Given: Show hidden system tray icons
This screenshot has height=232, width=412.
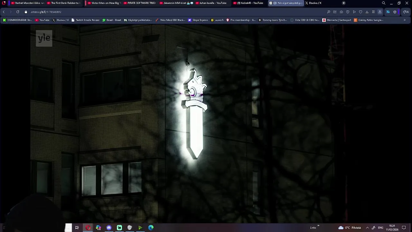Looking at the screenshot, I should (x=367, y=228).
